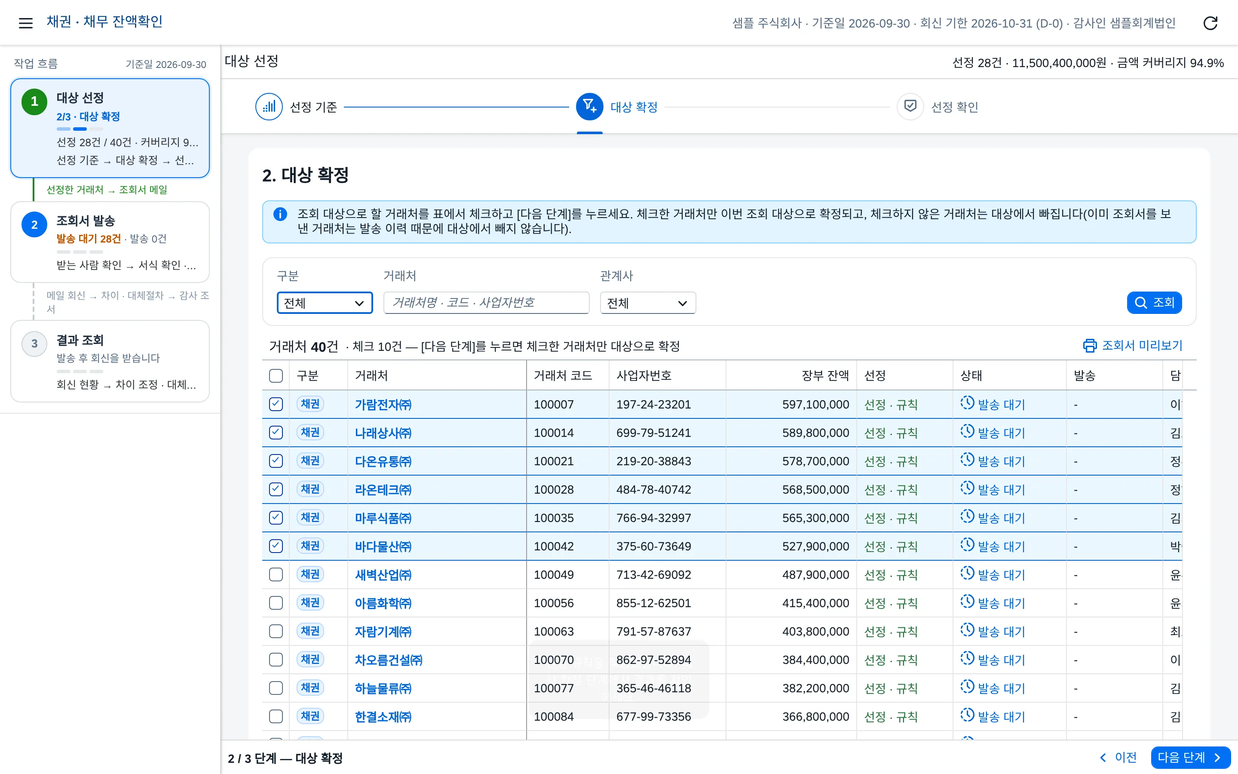The height and width of the screenshot is (774, 1238).
Task: Click step 3 grey number badge
Action: pos(34,344)
